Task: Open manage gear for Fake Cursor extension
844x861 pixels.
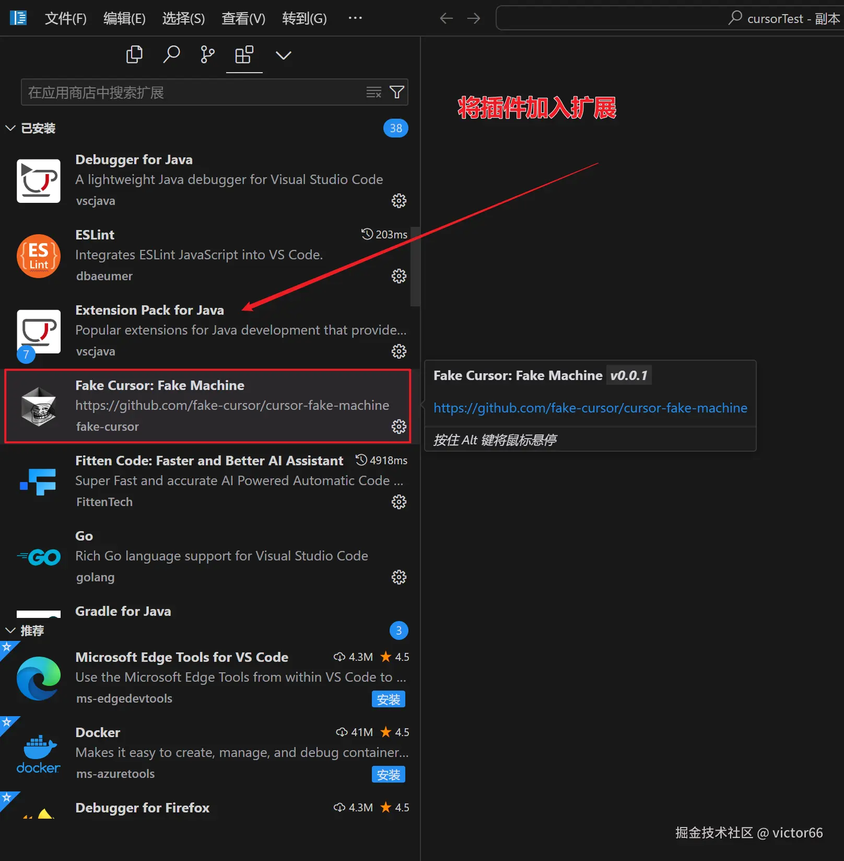Action: [399, 427]
